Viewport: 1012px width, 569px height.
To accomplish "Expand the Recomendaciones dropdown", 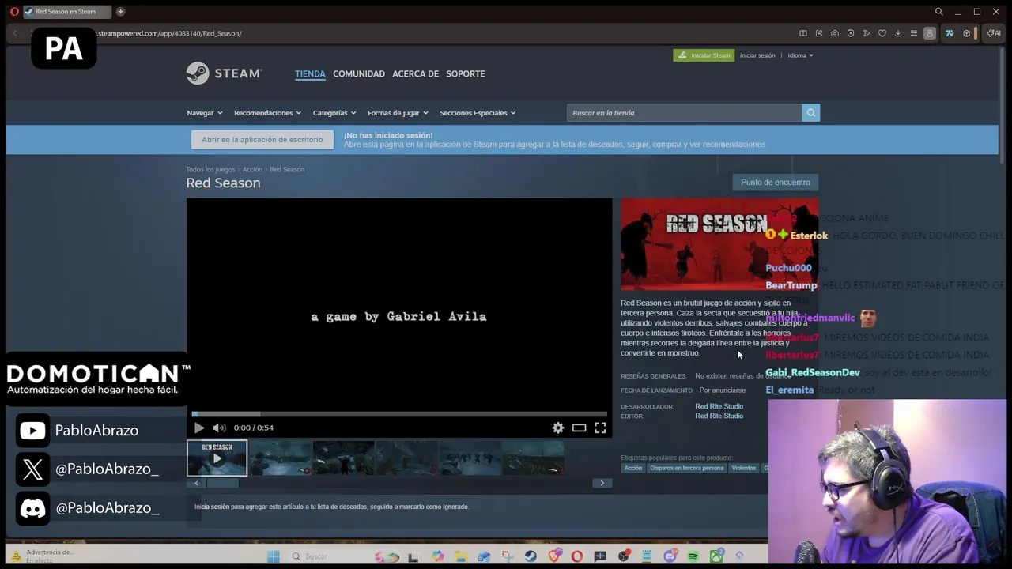I will (267, 113).
